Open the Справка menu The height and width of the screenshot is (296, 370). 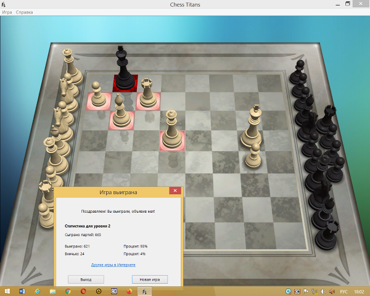click(25, 12)
